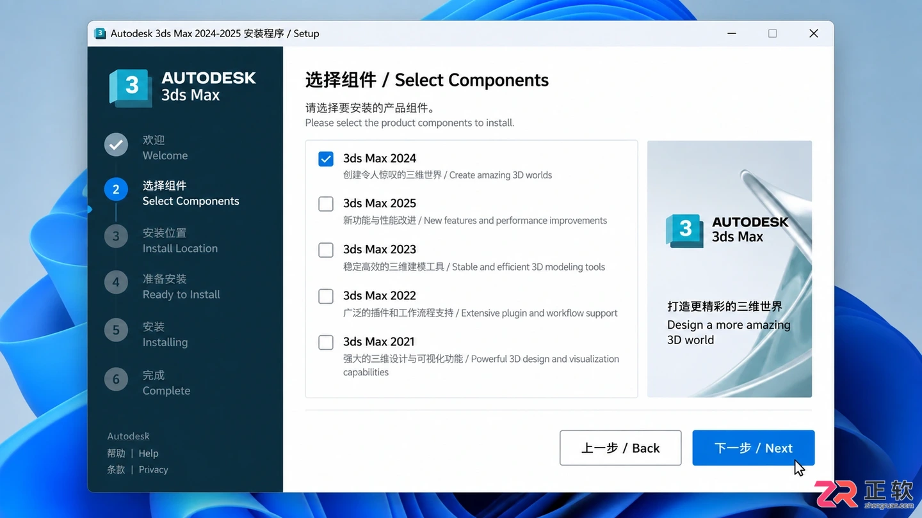Viewport: 922px width, 518px height.
Task: Click the Autodesk 3ds Max logo in the sidebar
Action: (x=182, y=87)
